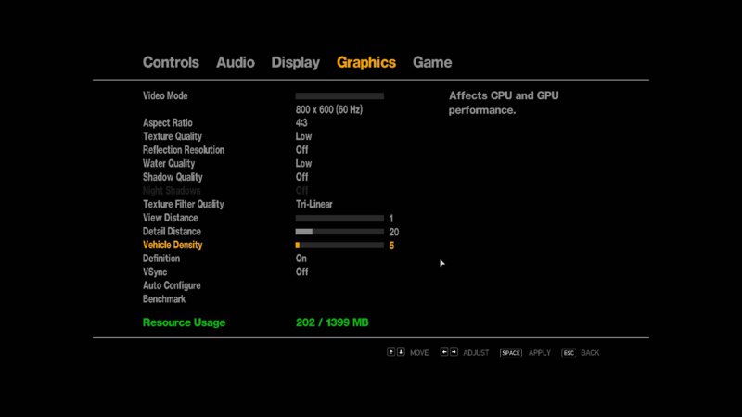This screenshot has height=417, width=742.
Task: Click the 202 / 1399 MB value
Action: (332, 322)
